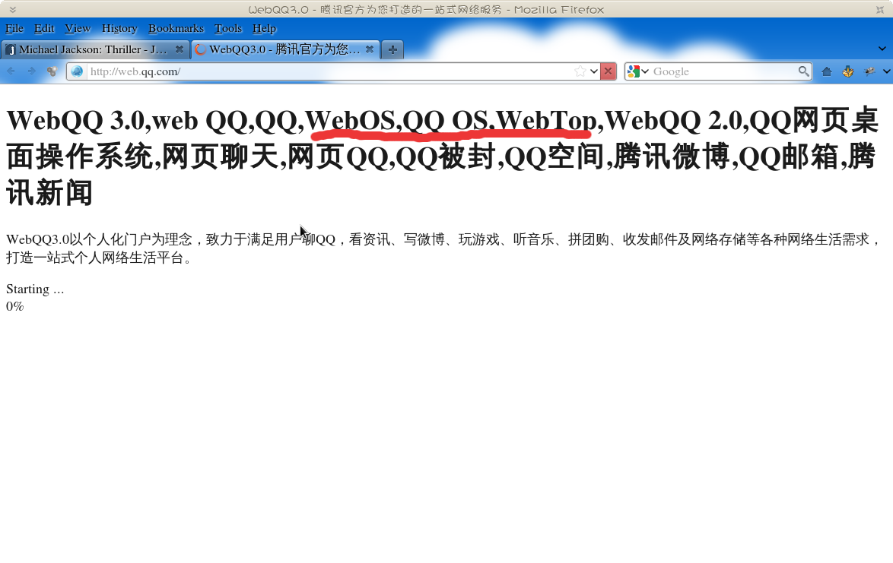Click the window close button in title bar
The height and width of the screenshot is (563, 893).
(x=880, y=10)
